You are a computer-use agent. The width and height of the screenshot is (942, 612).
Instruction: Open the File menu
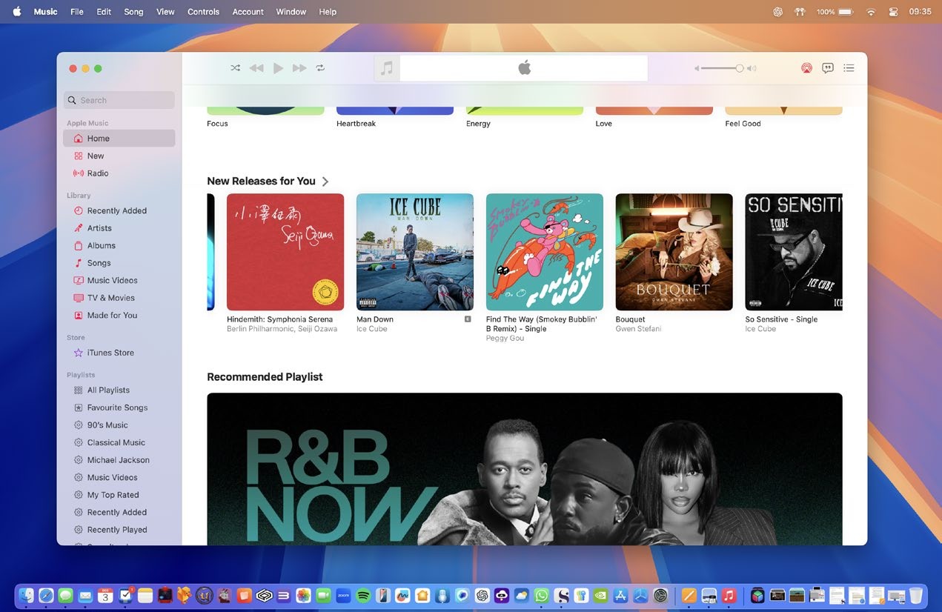77,12
